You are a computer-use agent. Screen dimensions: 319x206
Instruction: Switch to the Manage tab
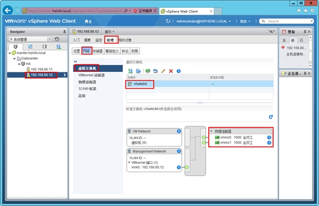110,40
